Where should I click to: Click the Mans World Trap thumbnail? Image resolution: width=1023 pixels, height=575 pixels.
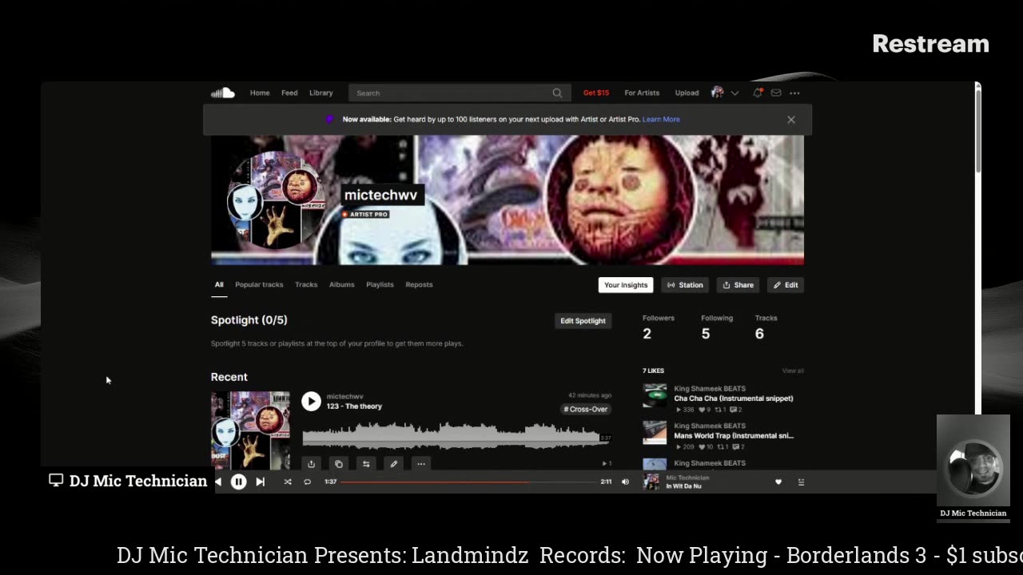tap(655, 433)
